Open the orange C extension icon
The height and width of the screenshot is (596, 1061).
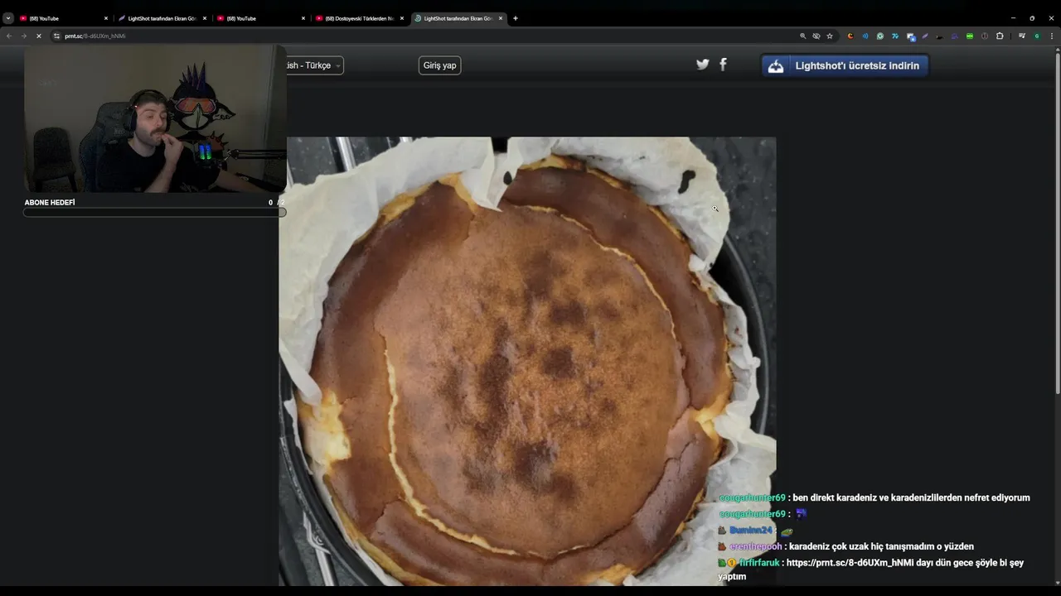pos(850,36)
